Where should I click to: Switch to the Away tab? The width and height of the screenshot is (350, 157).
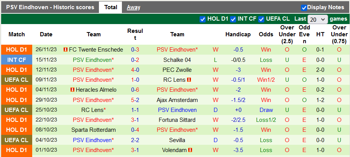[x=133, y=7]
